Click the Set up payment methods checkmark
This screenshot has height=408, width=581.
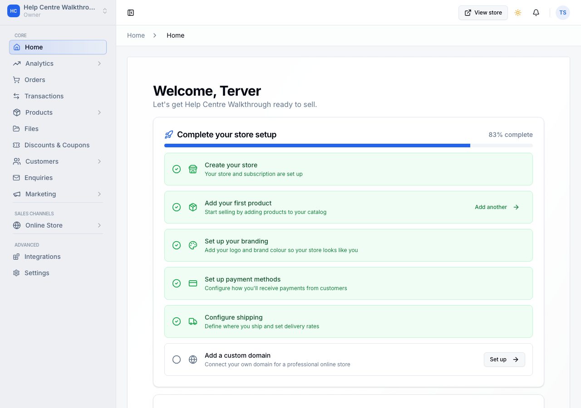click(x=177, y=283)
